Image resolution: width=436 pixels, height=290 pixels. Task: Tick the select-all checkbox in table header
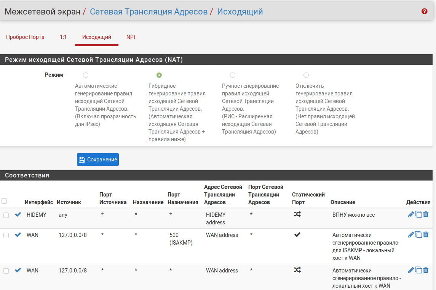pos(5,201)
